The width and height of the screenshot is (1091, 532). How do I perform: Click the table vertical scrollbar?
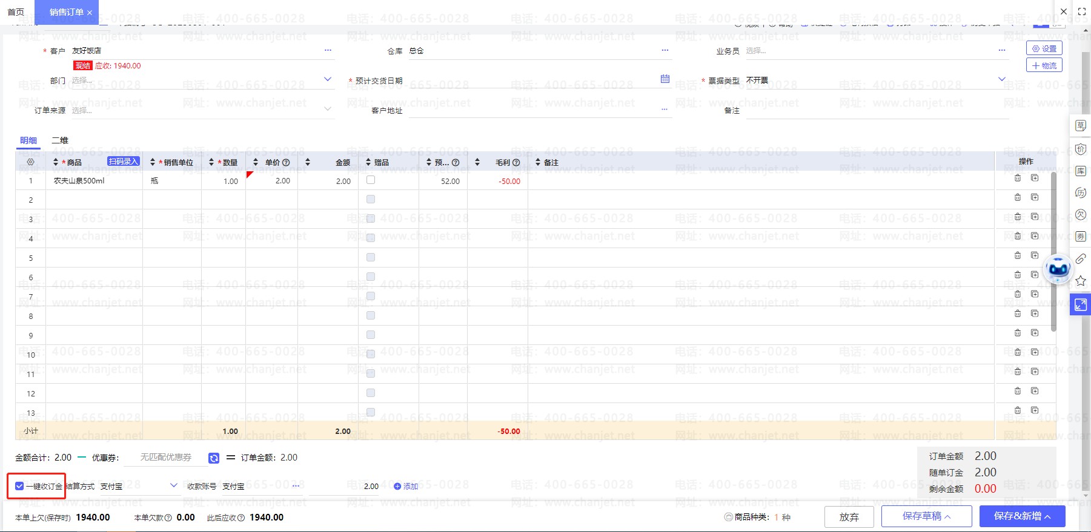(x=1053, y=251)
